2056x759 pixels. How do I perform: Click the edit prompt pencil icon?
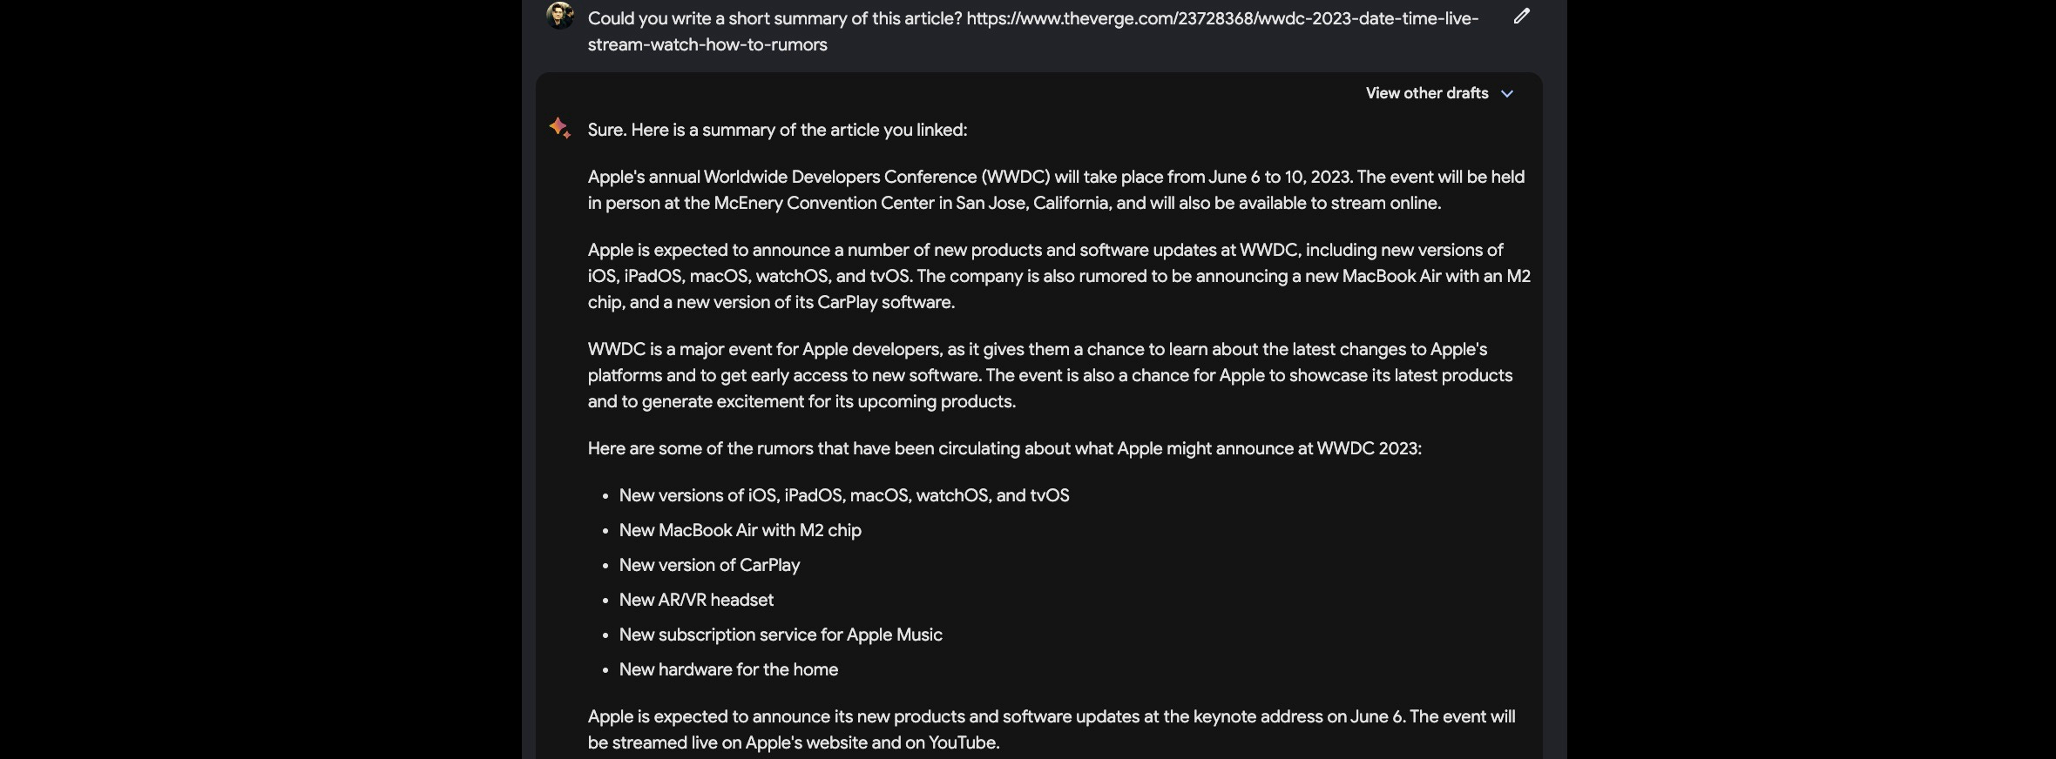pos(1521,17)
